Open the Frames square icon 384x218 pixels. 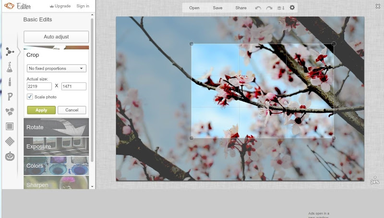10,126
